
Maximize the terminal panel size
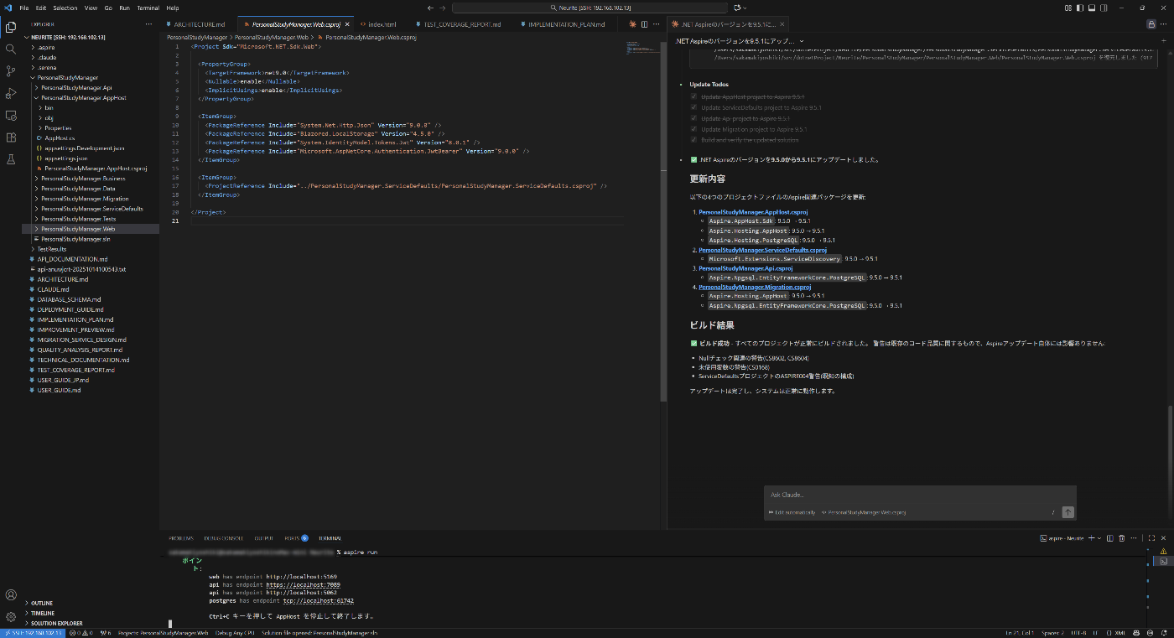[x=1151, y=538]
